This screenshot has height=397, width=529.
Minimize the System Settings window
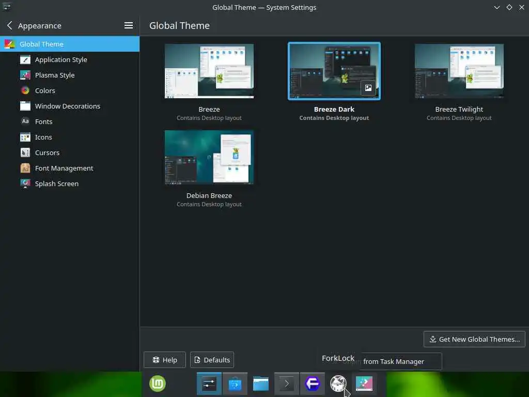497,7
